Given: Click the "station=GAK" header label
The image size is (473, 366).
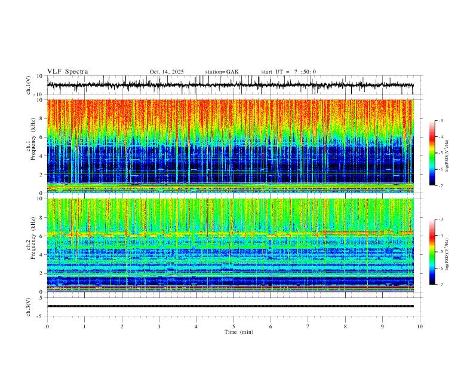Looking at the screenshot, I should click(222, 72).
